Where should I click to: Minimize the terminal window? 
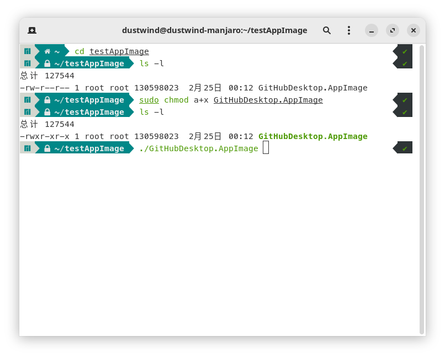point(372,30)
